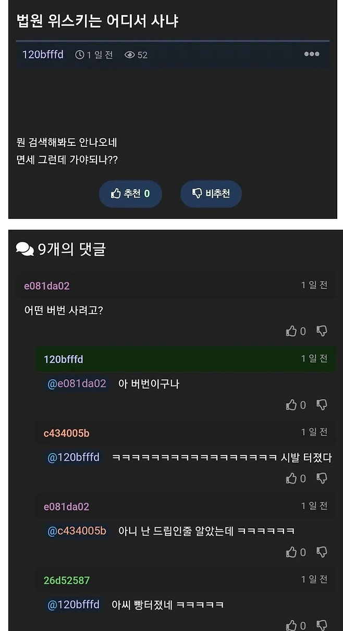This screenshot has height=631, width=343.
Task: Click the thumbs up icon on 26d52587's comment
Action: 292,625
